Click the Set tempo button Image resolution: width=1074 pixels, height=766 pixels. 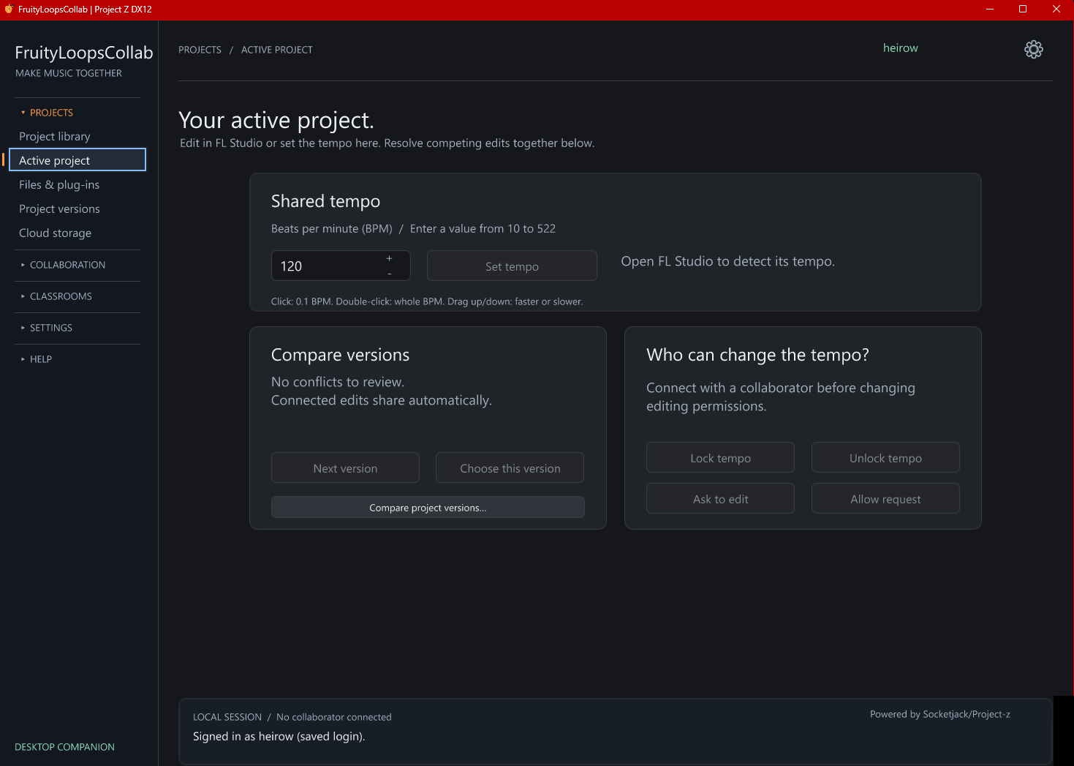[512, 266]
